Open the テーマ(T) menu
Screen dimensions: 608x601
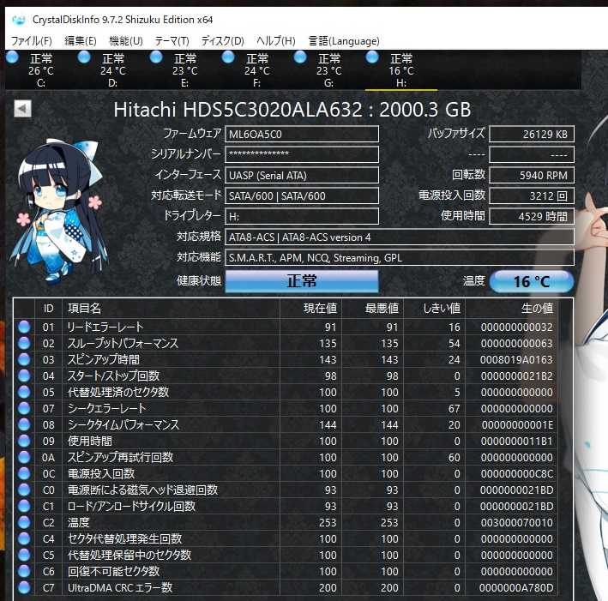(x=172, y=40)
